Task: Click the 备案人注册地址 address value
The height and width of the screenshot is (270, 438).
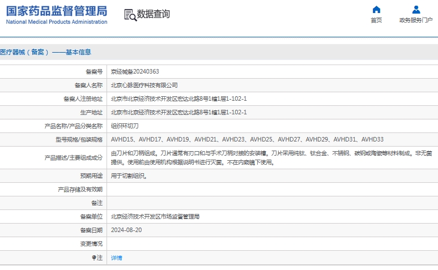Action: point(179,98)
